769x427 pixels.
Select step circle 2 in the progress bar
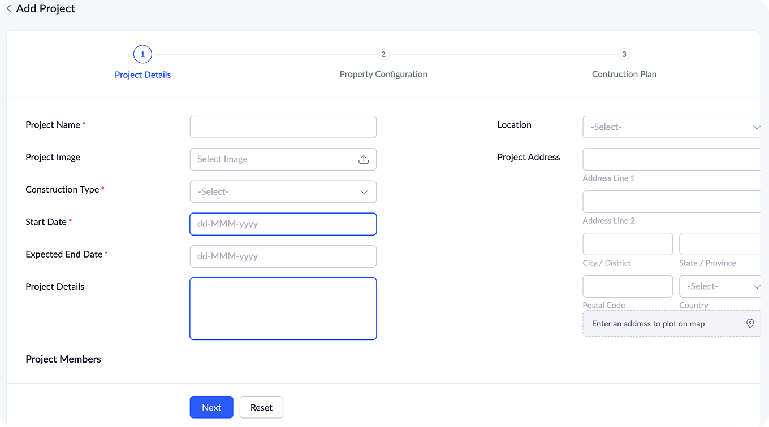[x=383, y=54]
